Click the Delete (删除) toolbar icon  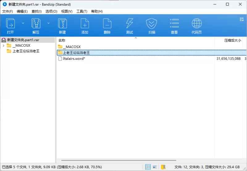(x=107, y=24)
